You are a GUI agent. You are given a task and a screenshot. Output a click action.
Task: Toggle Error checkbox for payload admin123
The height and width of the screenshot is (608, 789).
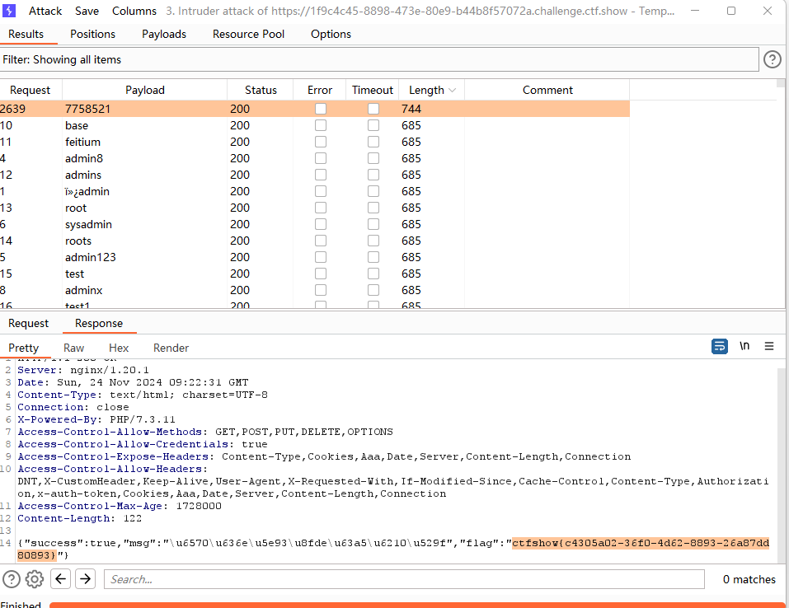click(x=321, y=257)
